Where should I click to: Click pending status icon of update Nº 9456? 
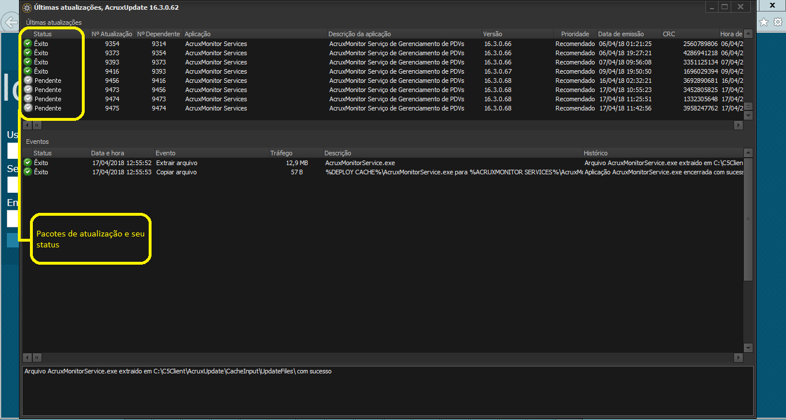(28, 80)
